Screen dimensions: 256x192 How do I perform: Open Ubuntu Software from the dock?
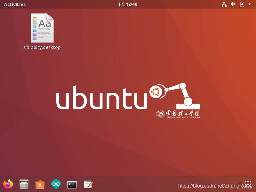click(40, 184)
